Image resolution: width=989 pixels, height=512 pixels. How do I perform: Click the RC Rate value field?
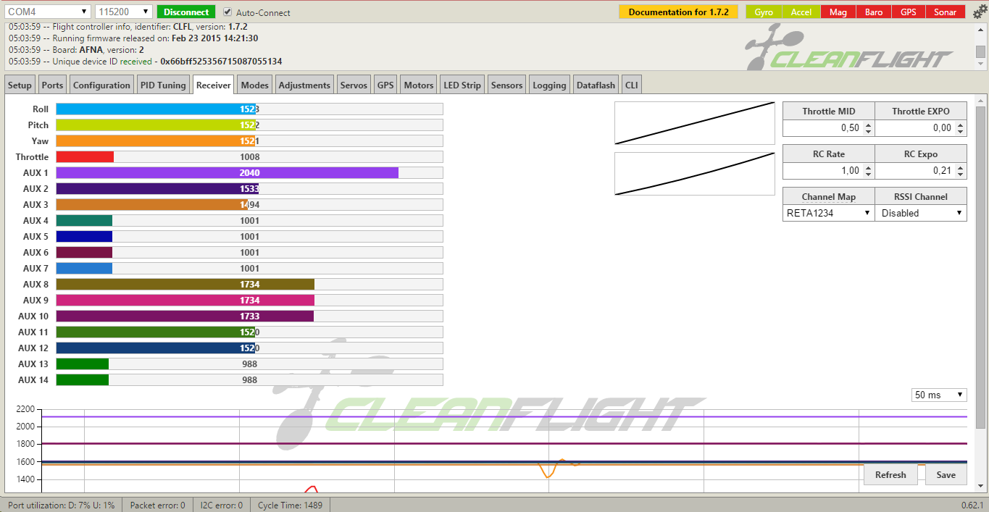pos(828,171)
